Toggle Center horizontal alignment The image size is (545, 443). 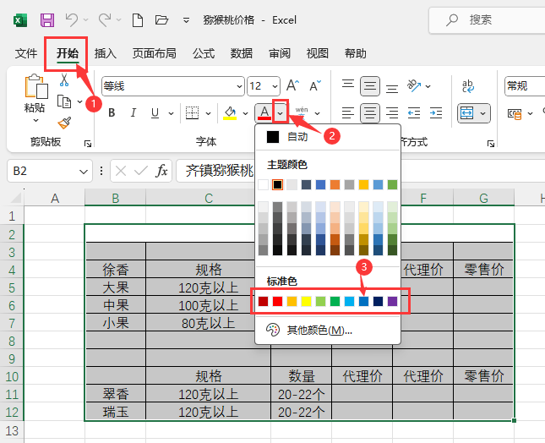pos(370,113)
